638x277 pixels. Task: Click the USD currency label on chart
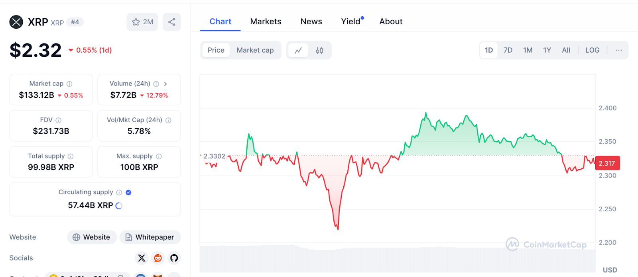610,270
